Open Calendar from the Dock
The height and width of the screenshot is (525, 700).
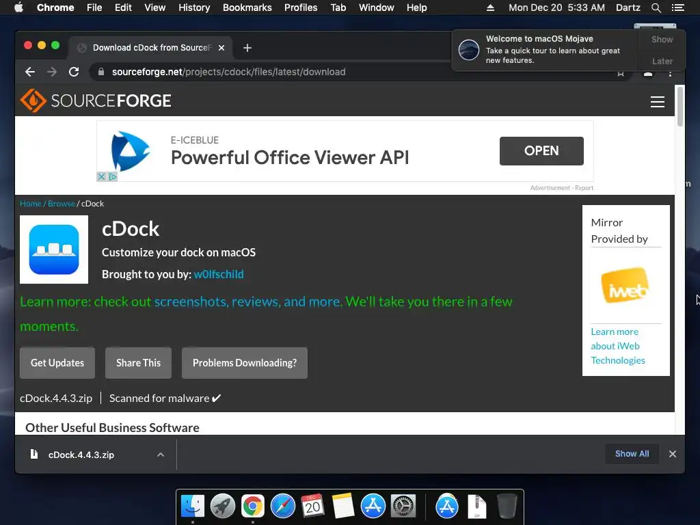tap(312, 507)
